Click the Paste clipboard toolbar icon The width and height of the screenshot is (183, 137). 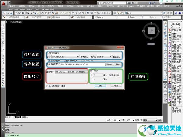coord(49,13)
